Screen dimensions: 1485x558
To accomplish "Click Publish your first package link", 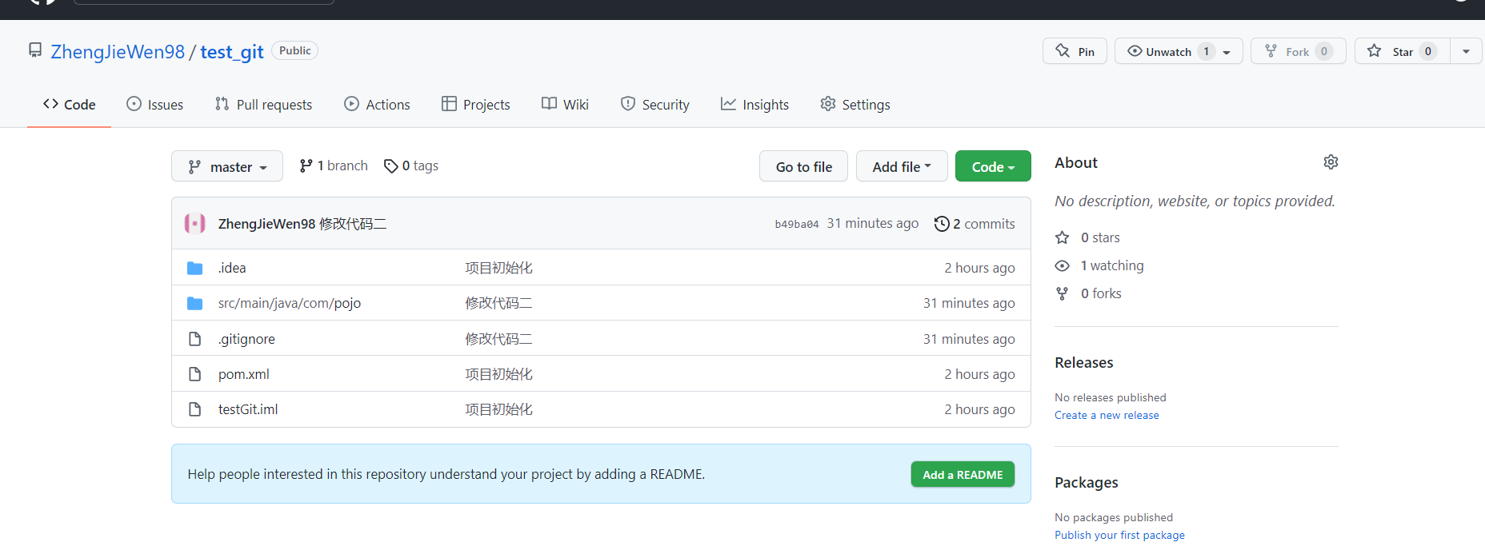I will click(1119, 535).
